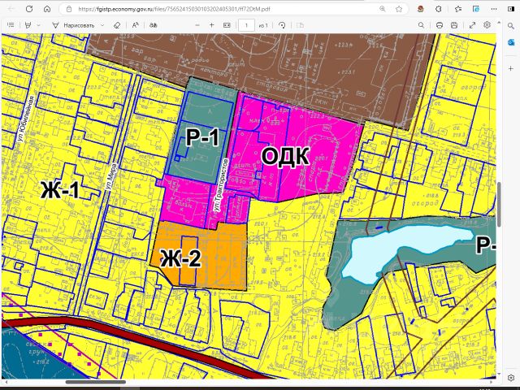520x390 pixels.
Task: Zoom in the PDF with plus
Action: (211, 25)
